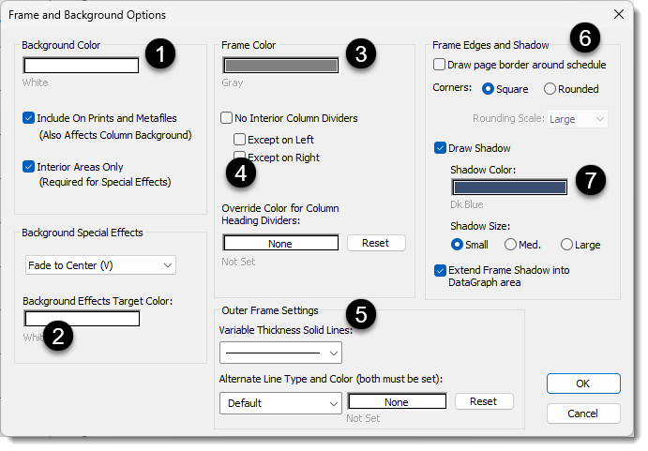Screen dimensions: 648x451
Task: Click Reset next to column heading override
Action: click(x=375, y=243)
